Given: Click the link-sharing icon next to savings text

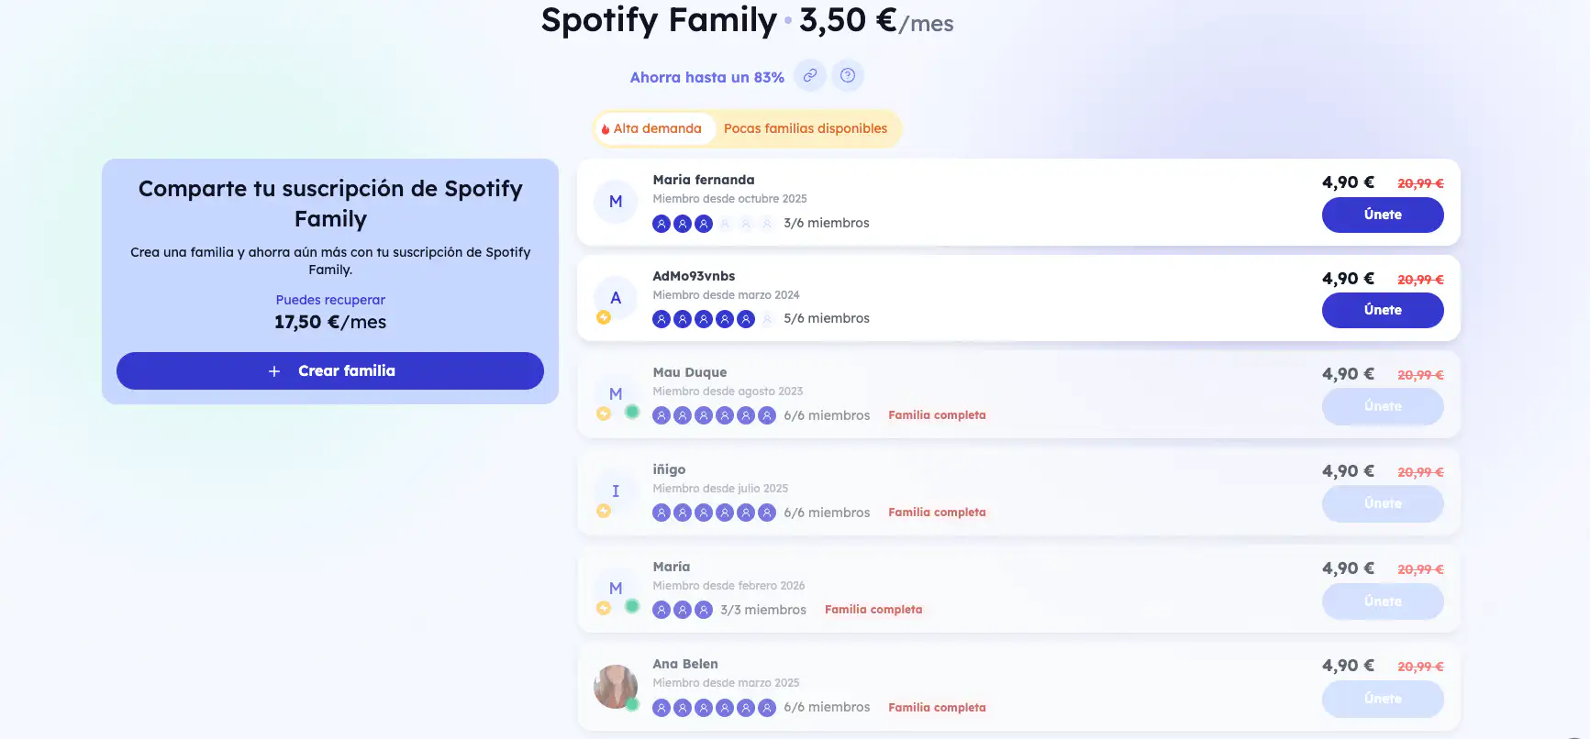Looking at the screenshot, I should coord(809,75).
